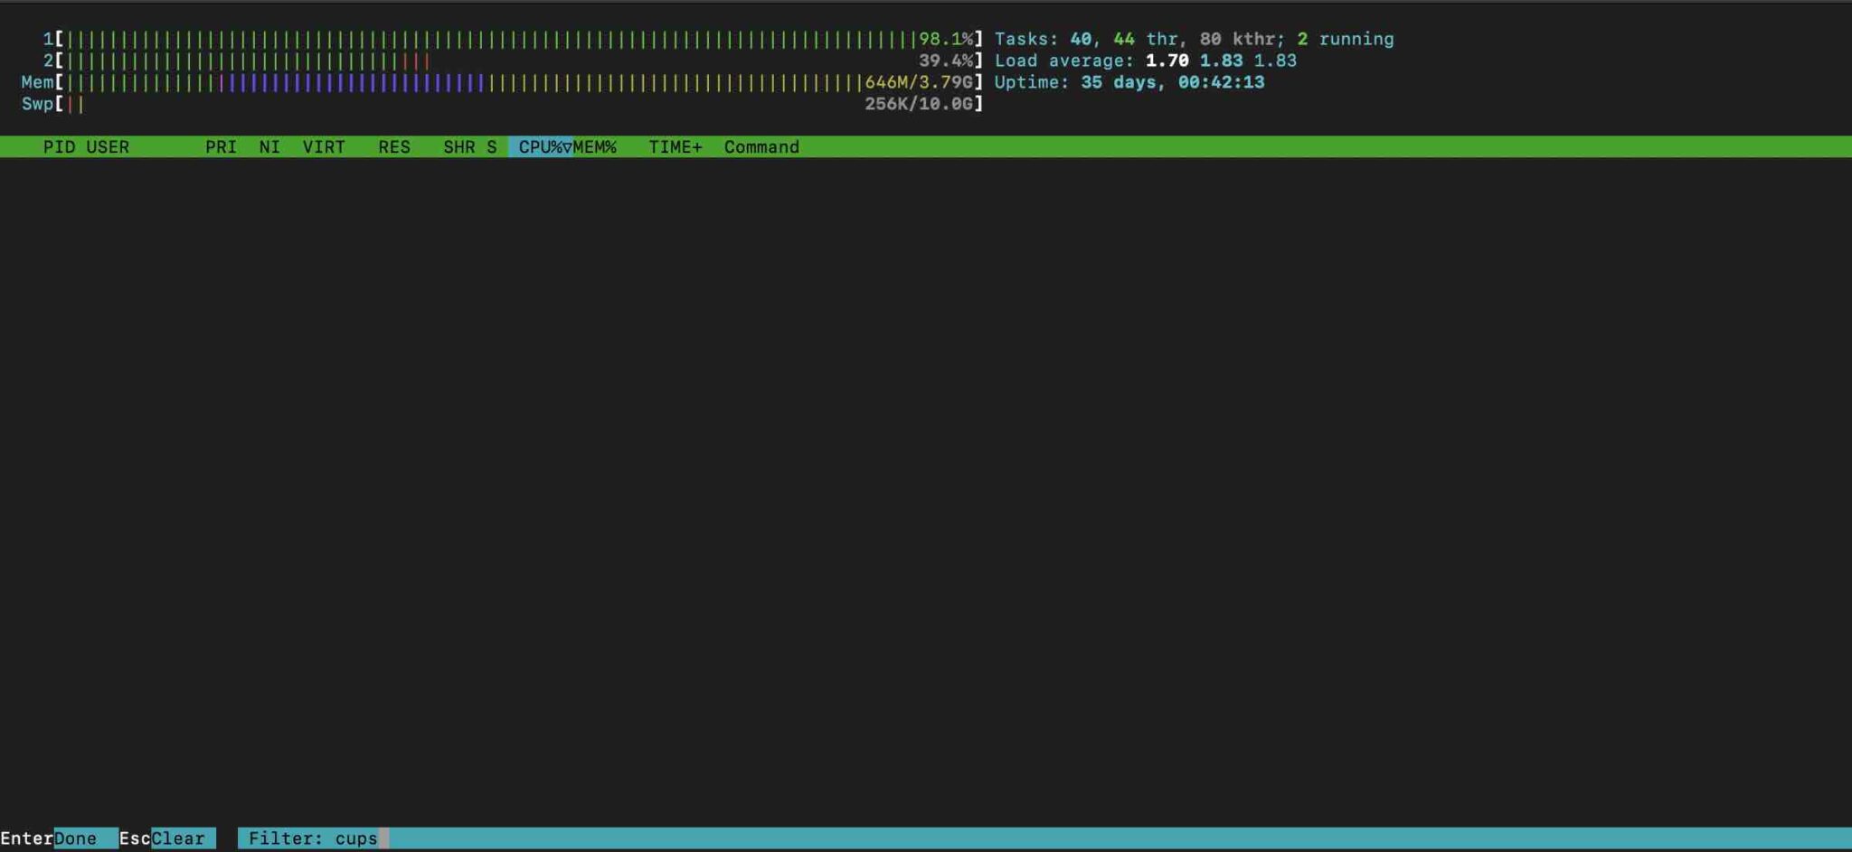Click the Load average display
Viewport: 1852px width, 852px height.
pyautogui.click(x=1144, y=61)
